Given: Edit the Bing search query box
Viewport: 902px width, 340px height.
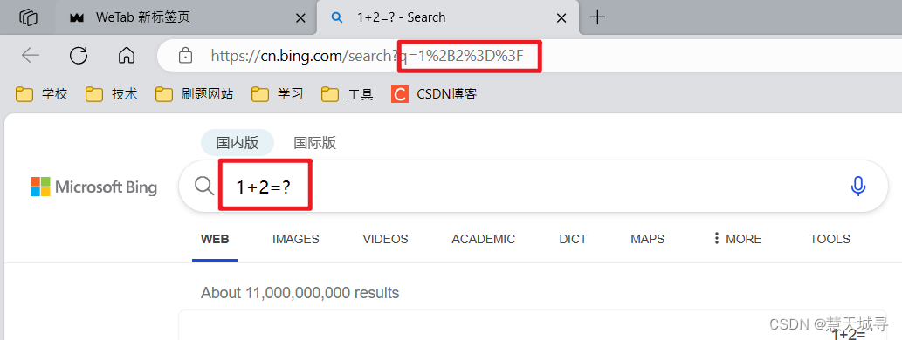Looking at the screenshot, I should [534, 186].
